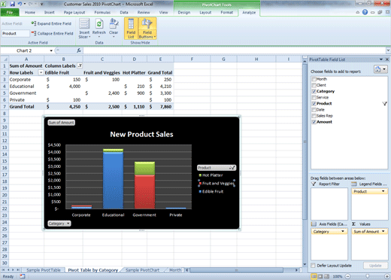The image size is (391, 280).
Task: Toggle Defer Layout Update checkbox
Action: click(x=313, y=266)
